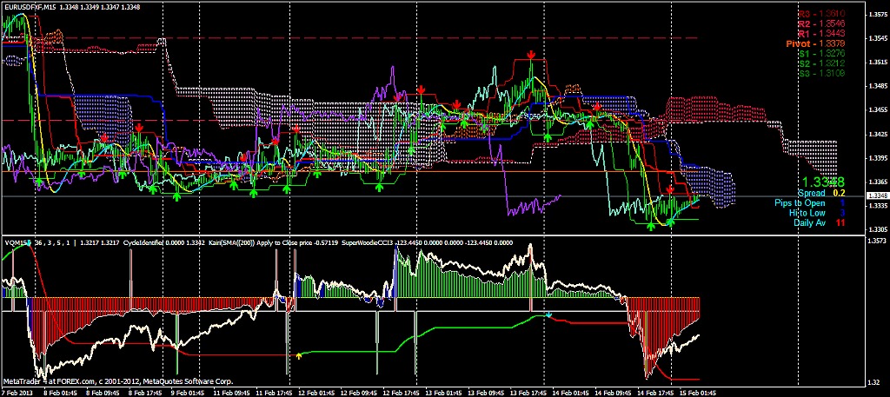Click the Kain(SMA((200)) indicator label
This screenshot has height=397, width=890.
[231, 242]
